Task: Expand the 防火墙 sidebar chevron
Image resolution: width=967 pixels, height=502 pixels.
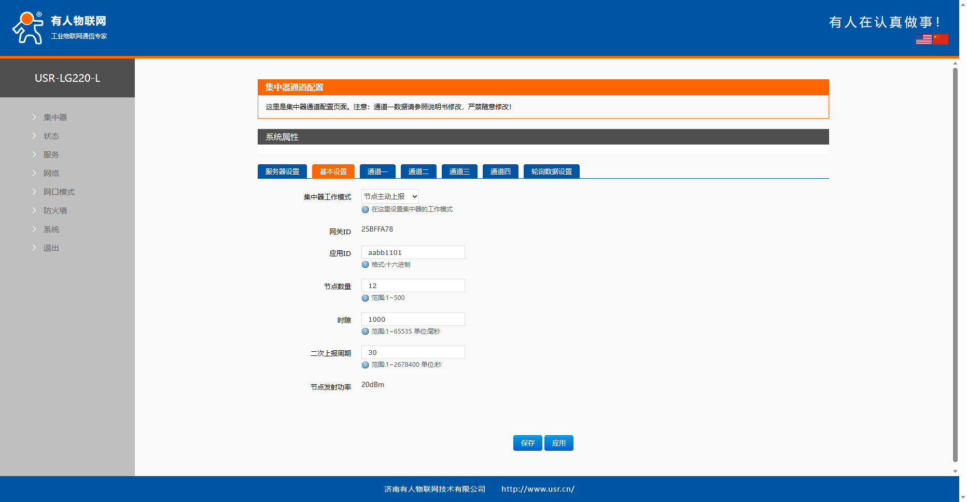Action: pos(34,210)
